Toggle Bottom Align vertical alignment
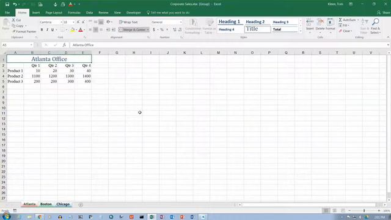Image resolution: width=391 pixels, height=220 pixels. [101, 22]
